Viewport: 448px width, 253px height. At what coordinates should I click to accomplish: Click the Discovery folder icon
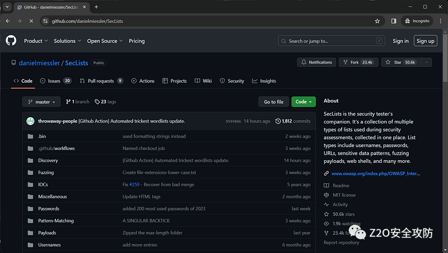pyautogui.click(x=30, y=160)
